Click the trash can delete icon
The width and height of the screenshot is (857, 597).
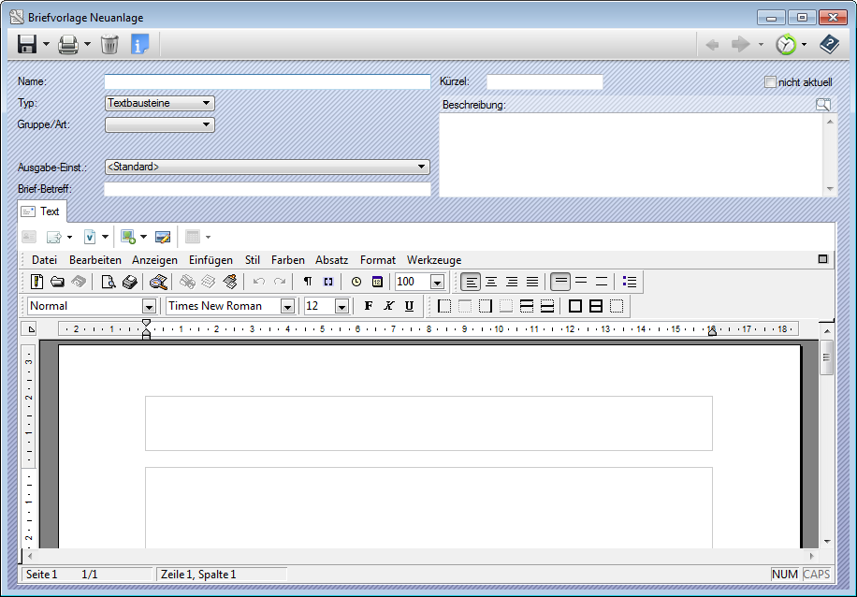[x=109, y=44]
